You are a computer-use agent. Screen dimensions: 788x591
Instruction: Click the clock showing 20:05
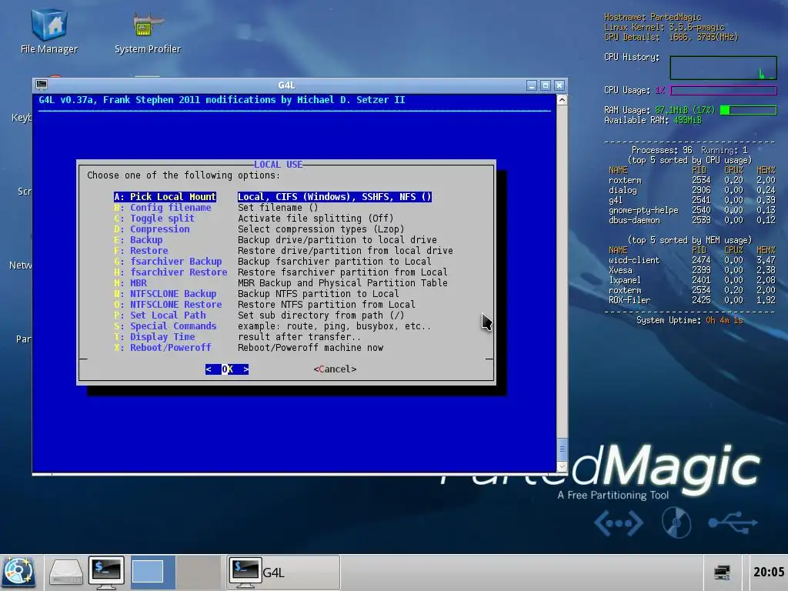[769, 572]
